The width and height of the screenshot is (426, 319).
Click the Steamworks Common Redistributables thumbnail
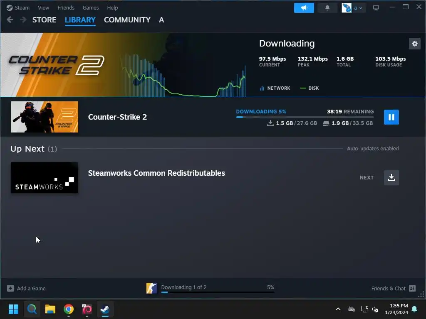pyautogui.click(x=45, y=178)
